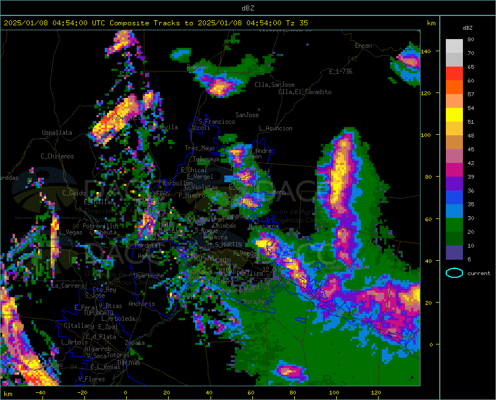Click the 'V_Flores' map label
The height and width of the screenshot is (400, 496).
tap(91, 379)
